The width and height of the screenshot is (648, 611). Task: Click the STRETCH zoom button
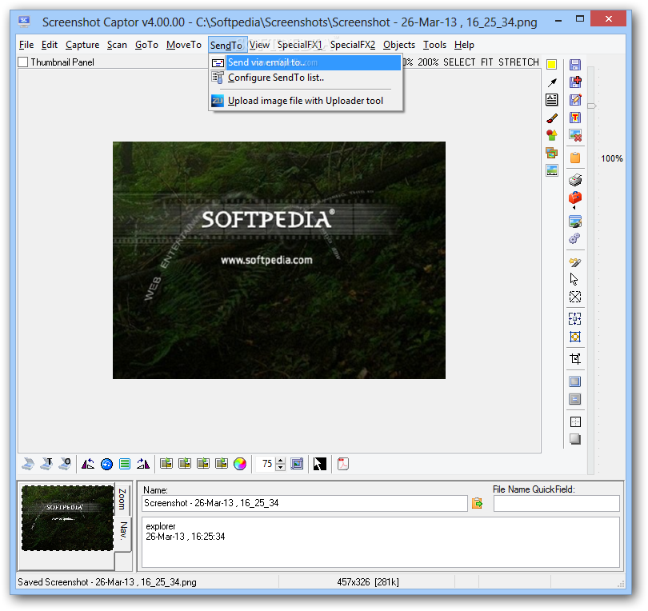518,62
